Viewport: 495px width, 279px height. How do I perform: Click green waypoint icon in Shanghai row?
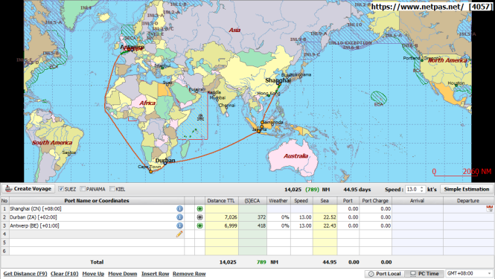pos(199,208)
